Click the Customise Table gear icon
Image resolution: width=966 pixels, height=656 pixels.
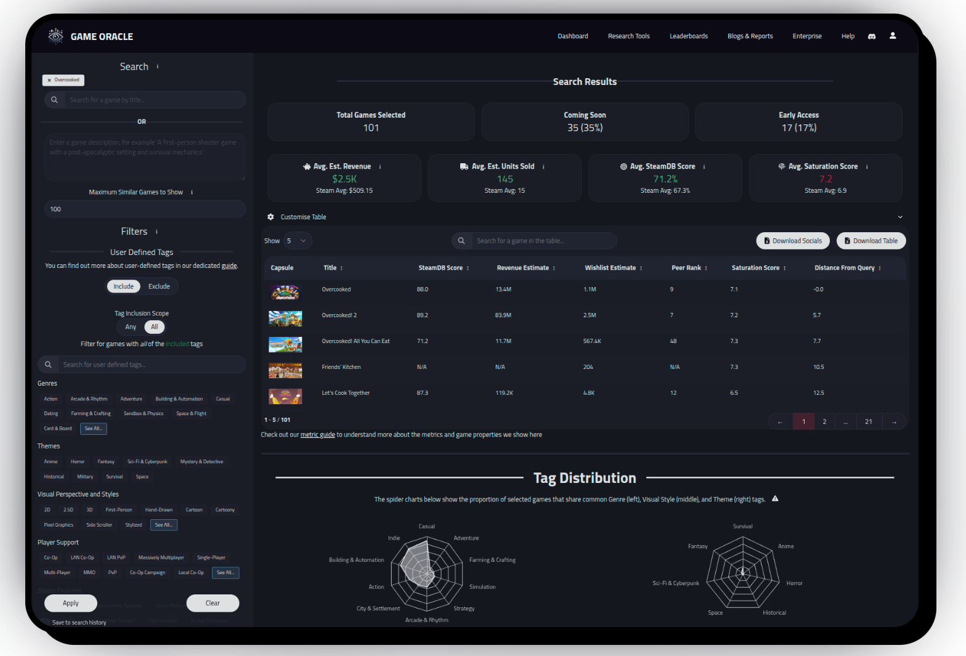click(270, 217)
